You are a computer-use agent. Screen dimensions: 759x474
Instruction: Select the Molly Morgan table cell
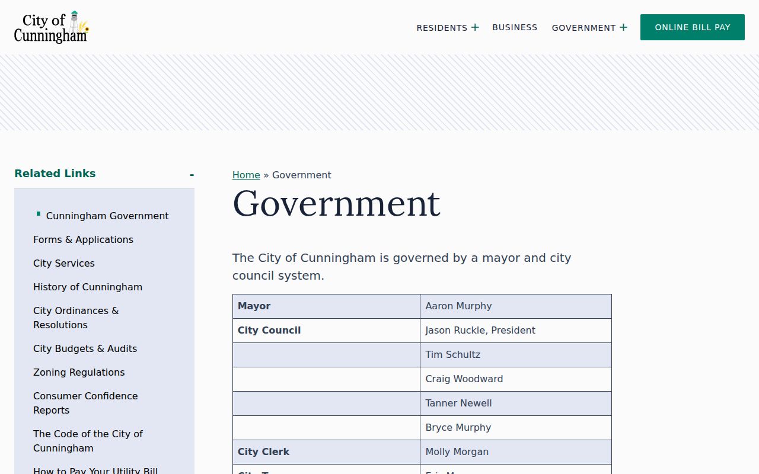516,452
